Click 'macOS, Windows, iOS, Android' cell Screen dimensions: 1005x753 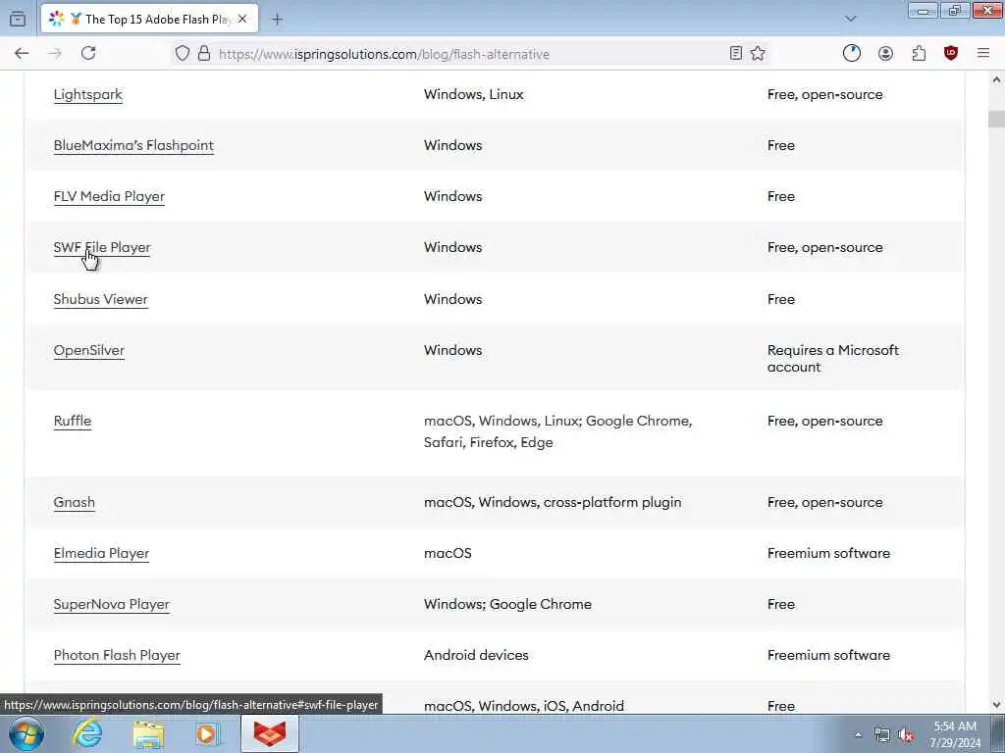pyautogui.click(x=524, y=706)
